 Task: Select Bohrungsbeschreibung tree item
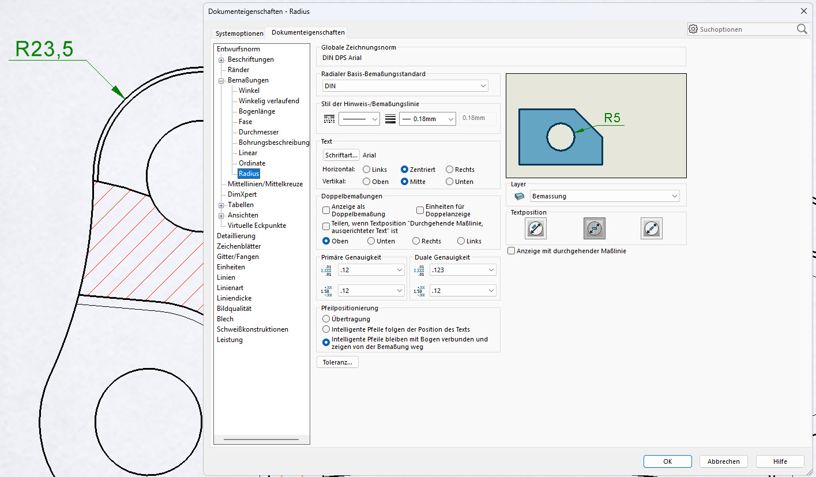point(274,142)
